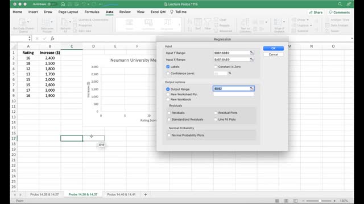This screenshot has width=364, height=204.
Task: Click the zoom slider handle in status bar
Action: point(320,201)
